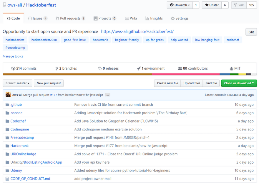This screenshot has width=259, height=183.
Task: View the MIT license
Action: coord(235,68)
